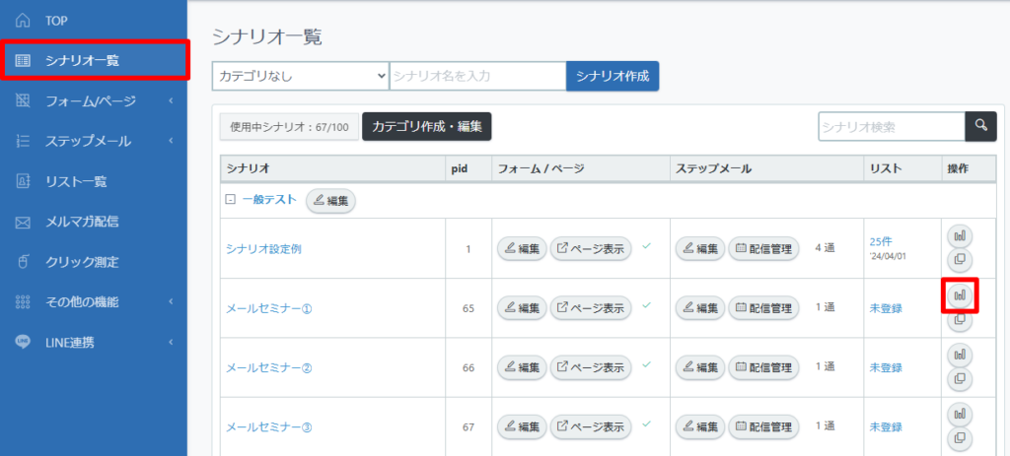1010x456 pixels.
Task: Open statistics chart icon for シナリオ設定例
Action: [x=960, y=236]
